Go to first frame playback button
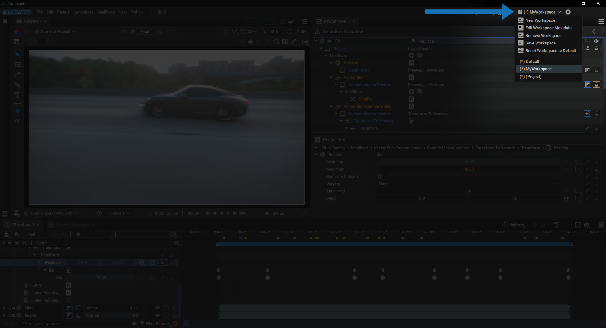The width and height of the screenshot is (606, 328). coord(207,213)
